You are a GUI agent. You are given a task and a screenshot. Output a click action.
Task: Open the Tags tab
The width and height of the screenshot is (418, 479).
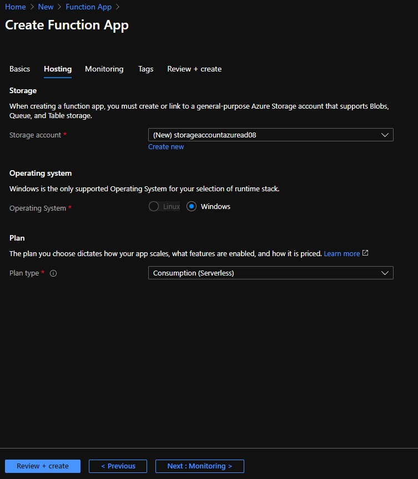[x=145, y=69]
